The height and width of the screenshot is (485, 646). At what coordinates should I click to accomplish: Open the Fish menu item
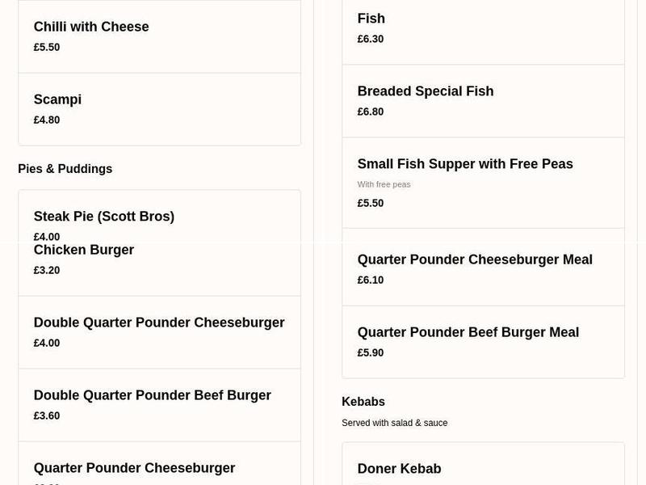371,19
